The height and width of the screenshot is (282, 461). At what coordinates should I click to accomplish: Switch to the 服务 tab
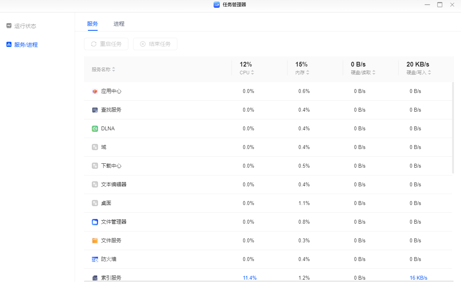click(x=92, y=24)
